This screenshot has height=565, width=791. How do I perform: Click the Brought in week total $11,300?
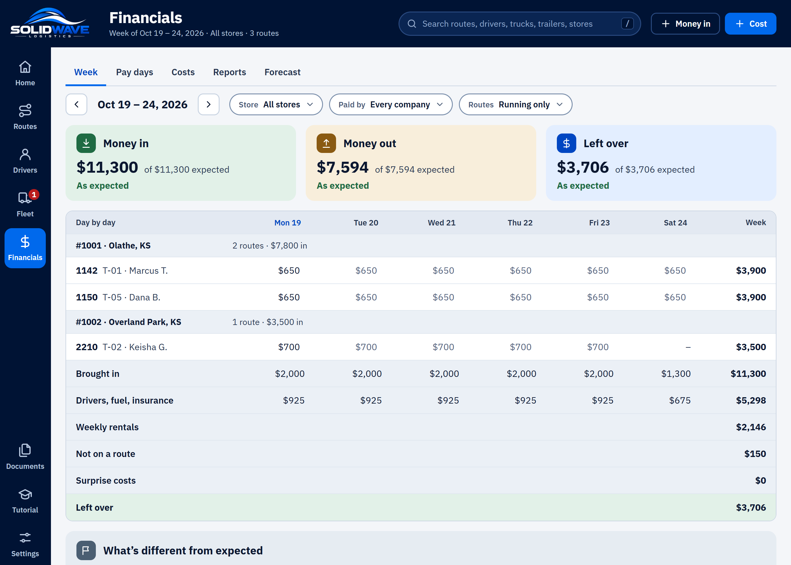tap(748, 374)
